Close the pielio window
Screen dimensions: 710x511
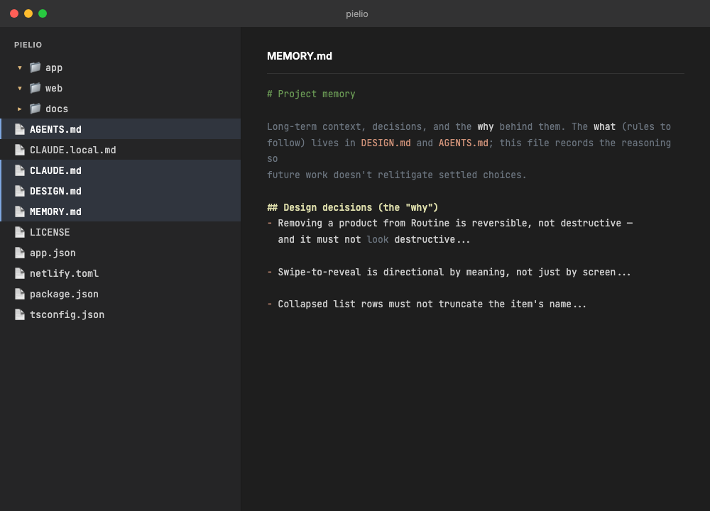pos(14,13)
